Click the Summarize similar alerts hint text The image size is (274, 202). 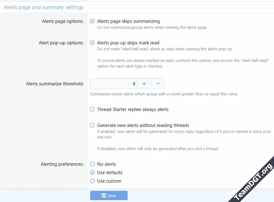point(164,94)
